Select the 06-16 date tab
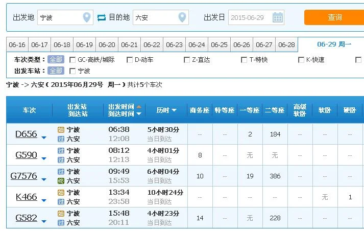This screenshot has width=364, height=231. click(17, 44)
